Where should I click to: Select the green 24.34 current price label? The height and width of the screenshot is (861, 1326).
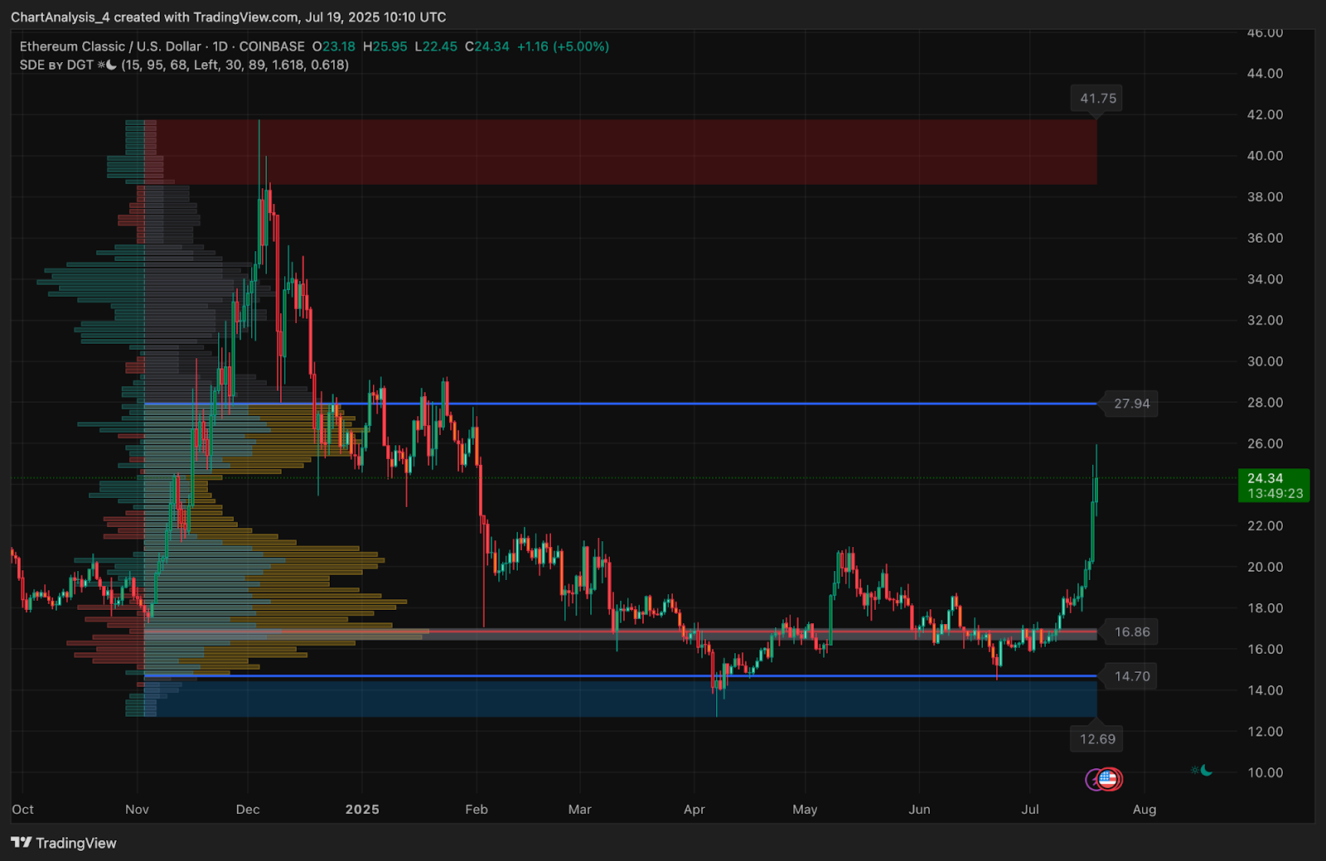1274,486
